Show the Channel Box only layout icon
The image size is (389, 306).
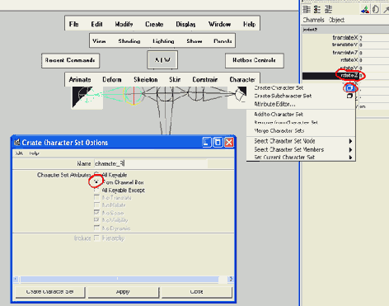[x=307, y=10]
